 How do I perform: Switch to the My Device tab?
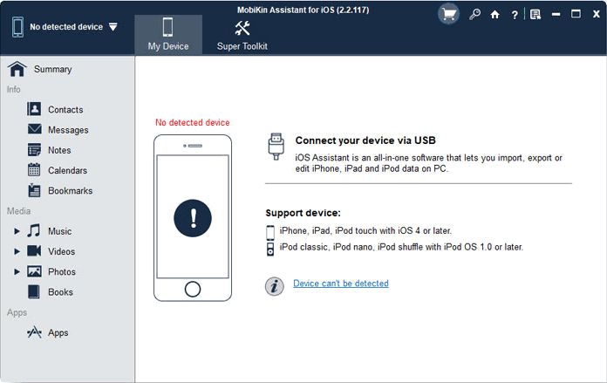coord(168,35)
